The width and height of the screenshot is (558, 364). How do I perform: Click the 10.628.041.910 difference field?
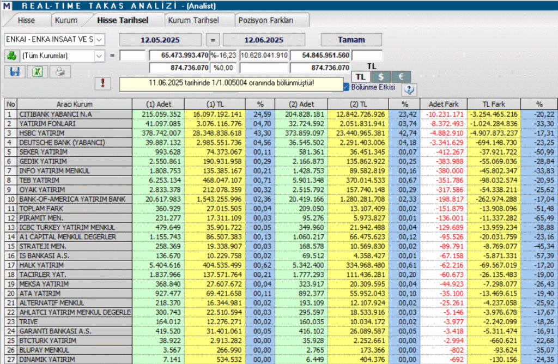point(264,56)
